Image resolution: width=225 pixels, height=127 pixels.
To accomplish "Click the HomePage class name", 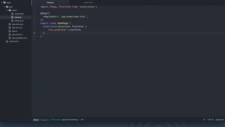I will [63, 23].
